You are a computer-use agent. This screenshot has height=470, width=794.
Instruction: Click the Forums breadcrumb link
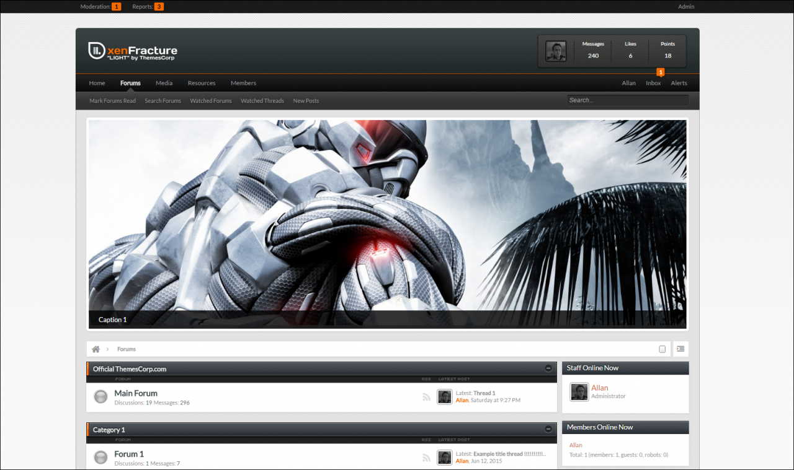point(127,349)
